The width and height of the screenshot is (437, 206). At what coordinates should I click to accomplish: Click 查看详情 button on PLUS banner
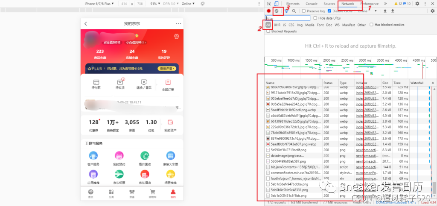(167, 69)
